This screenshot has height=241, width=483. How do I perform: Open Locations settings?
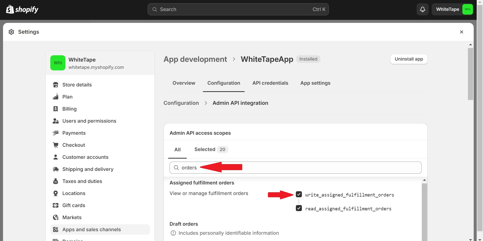tap(100, 193)
